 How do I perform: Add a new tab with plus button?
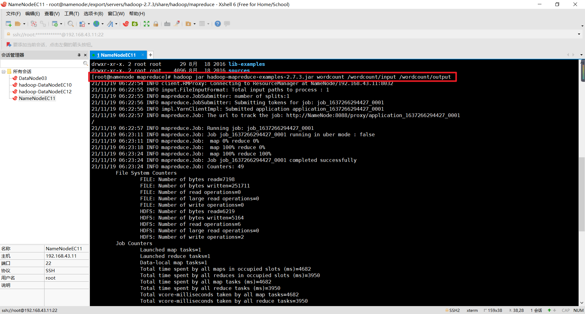click(151, 55)
